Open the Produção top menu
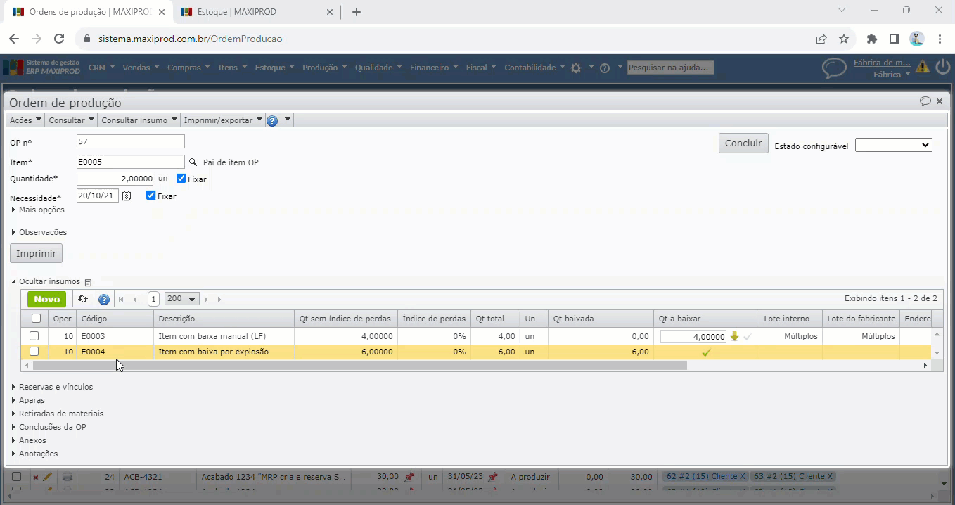Viewport: 955px width, 505px height. [x=324, y=68]
